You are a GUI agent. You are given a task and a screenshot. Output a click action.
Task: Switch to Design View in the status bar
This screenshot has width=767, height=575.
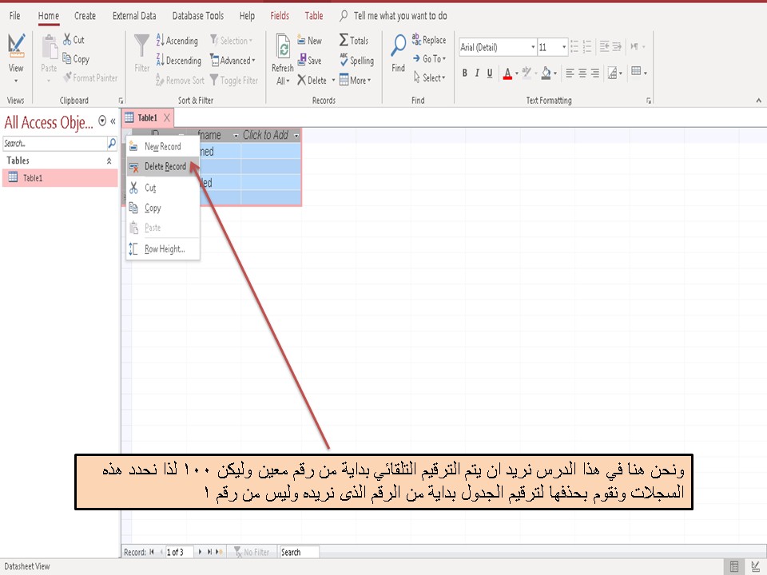point(755,566)
